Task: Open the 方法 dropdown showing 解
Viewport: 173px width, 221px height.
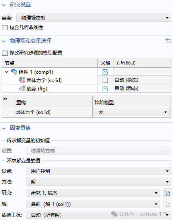Action: click(99, 182)
